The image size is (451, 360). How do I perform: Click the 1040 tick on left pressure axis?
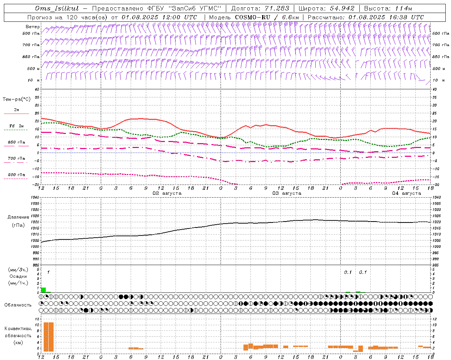34,197
